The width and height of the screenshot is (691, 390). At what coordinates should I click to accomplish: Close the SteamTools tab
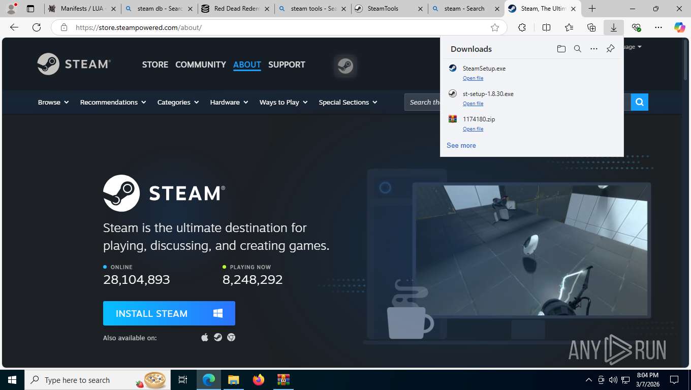point(420,9)
